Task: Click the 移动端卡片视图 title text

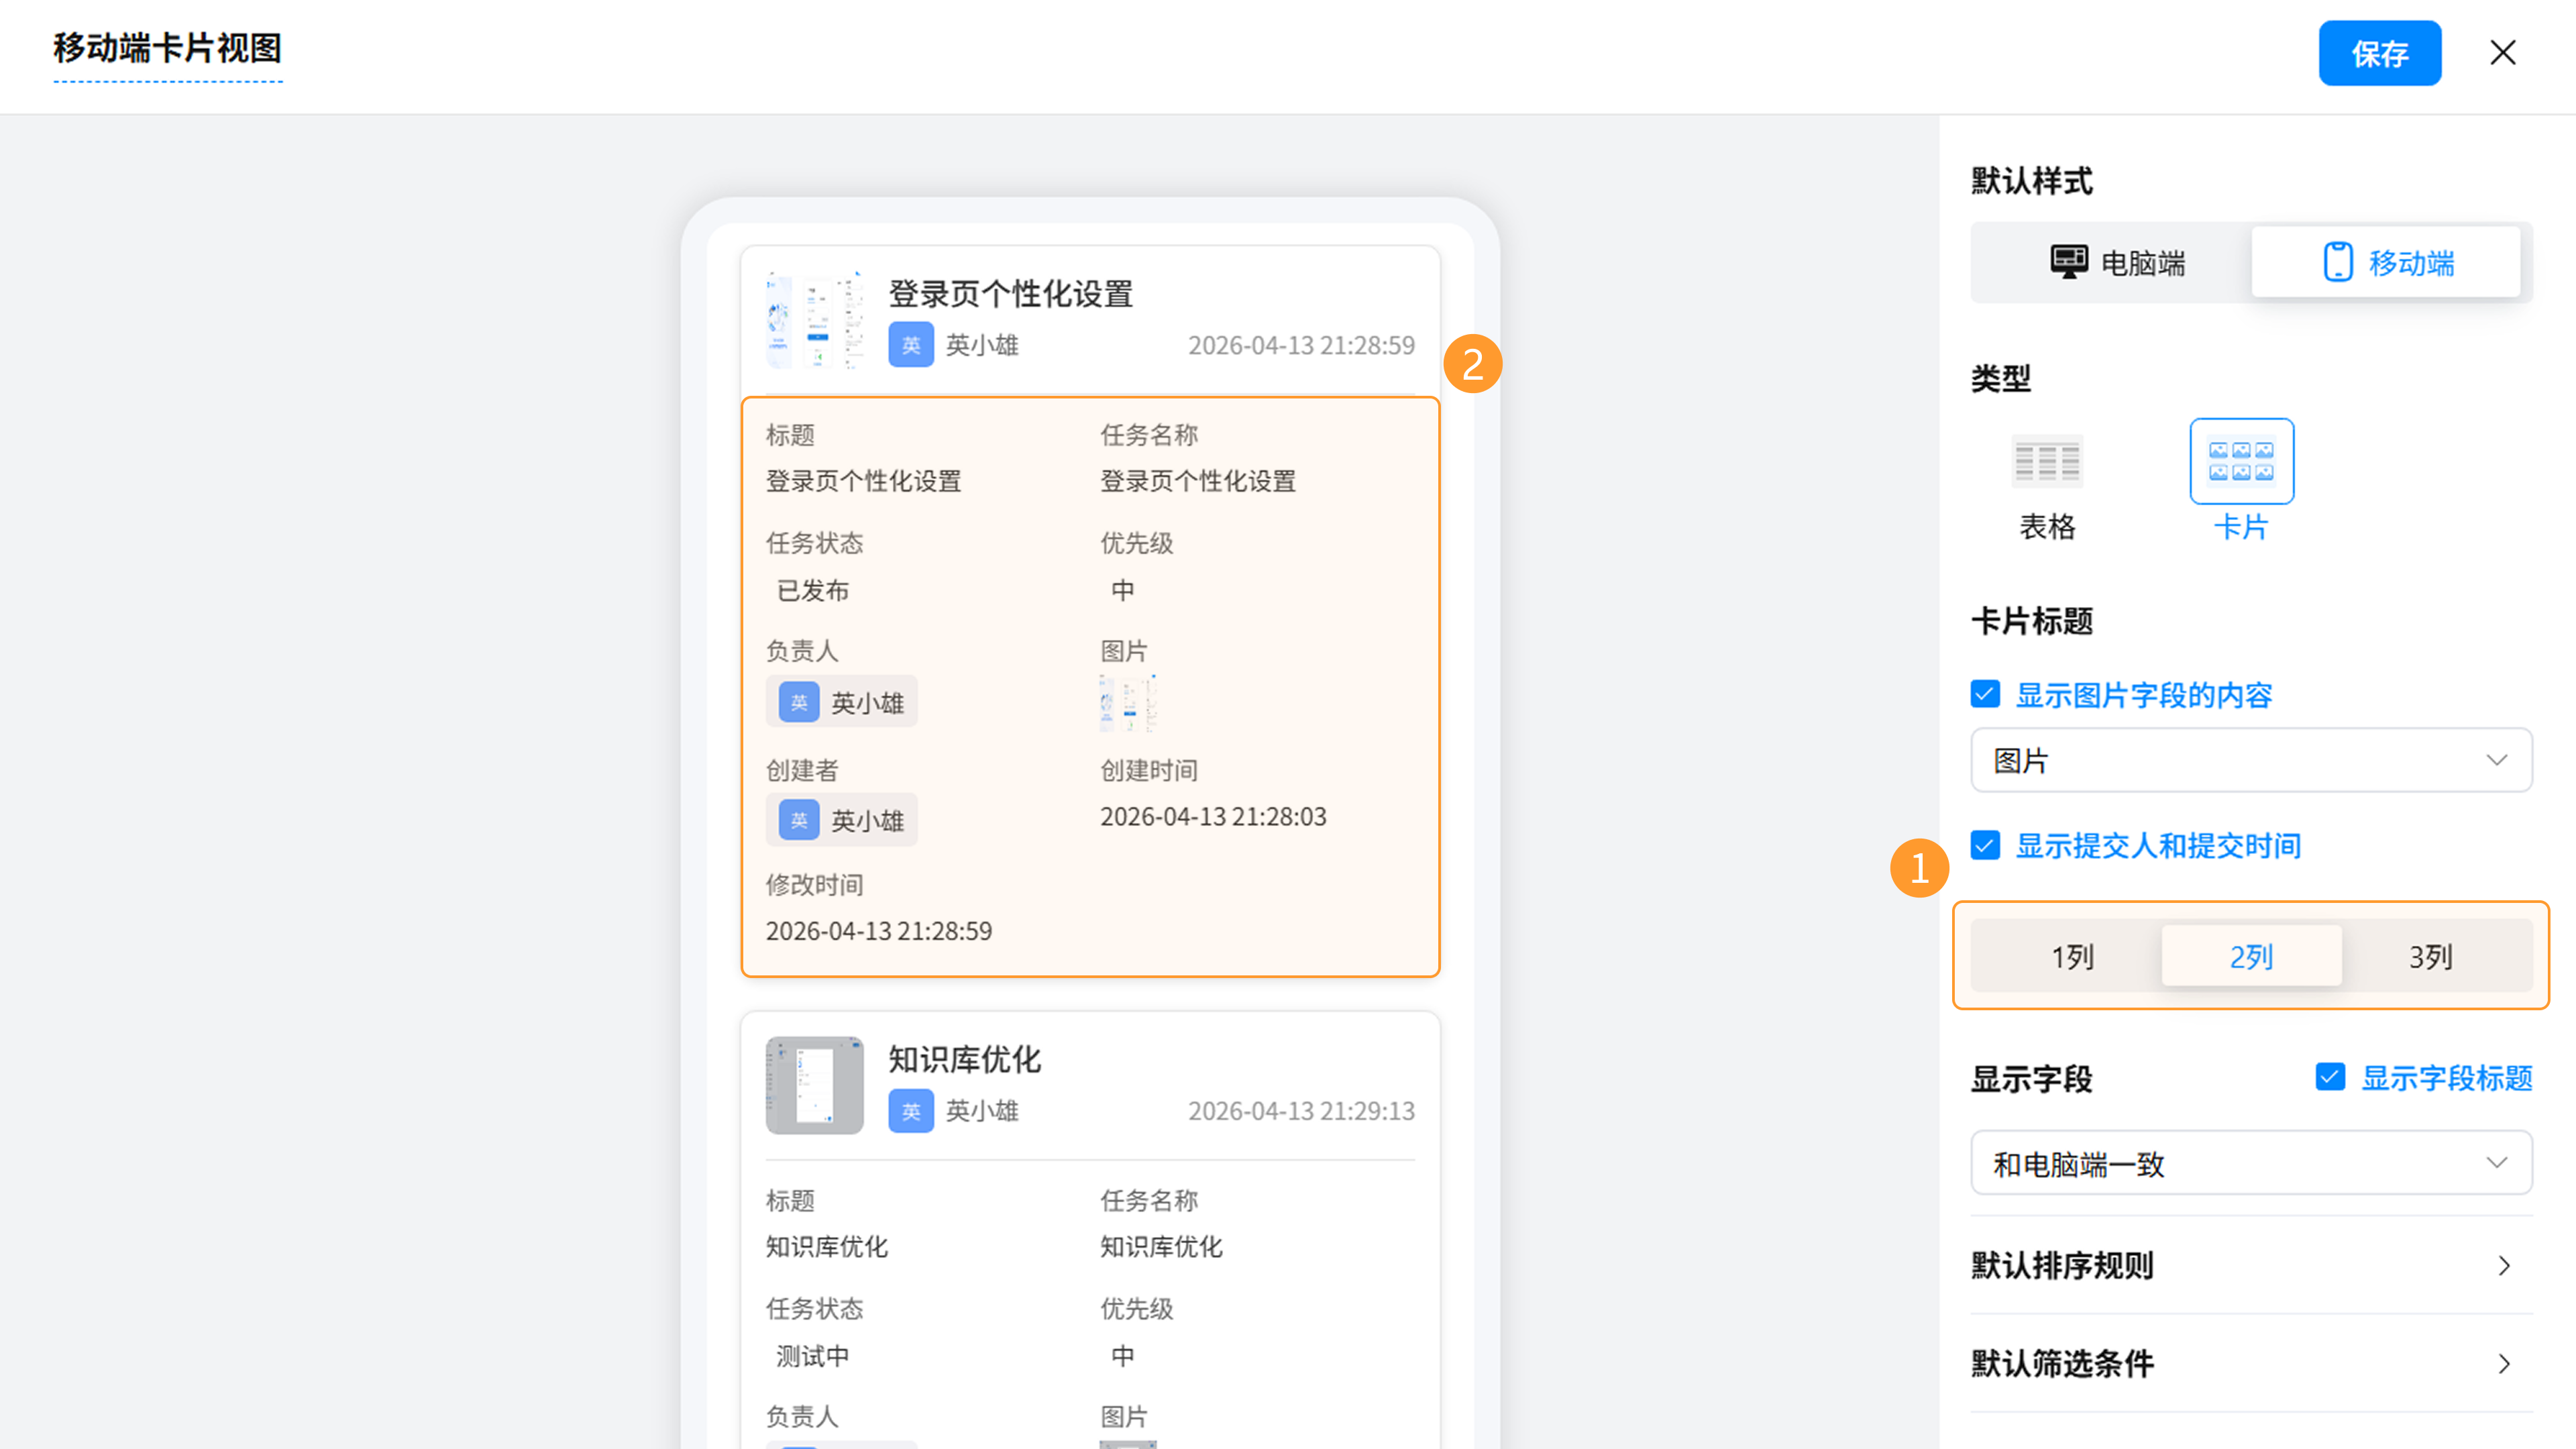Action: 167,47
